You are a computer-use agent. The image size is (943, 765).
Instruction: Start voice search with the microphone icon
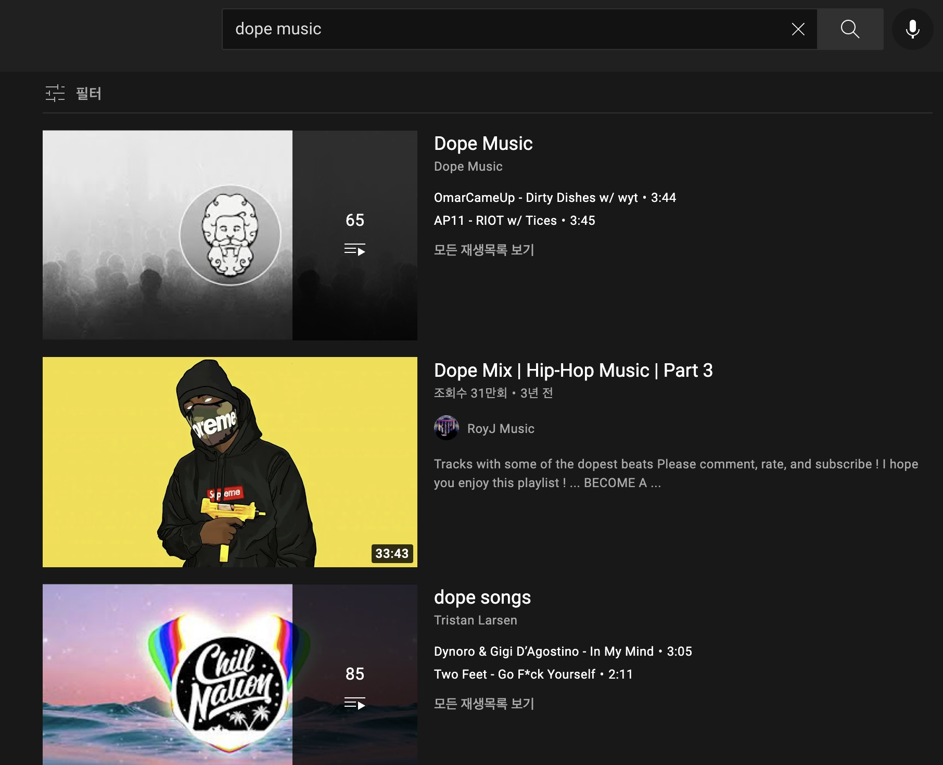(x=912, y=29)
